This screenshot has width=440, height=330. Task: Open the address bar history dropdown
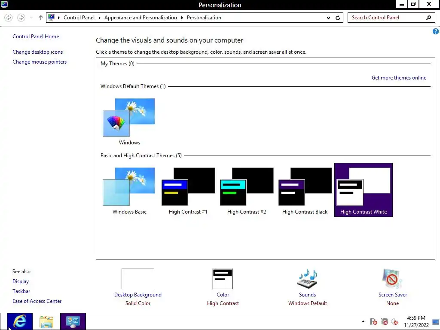pyautogui.click(x=328, y=18)
